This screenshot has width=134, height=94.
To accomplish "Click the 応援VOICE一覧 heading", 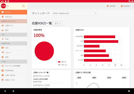I will point(42,23).
